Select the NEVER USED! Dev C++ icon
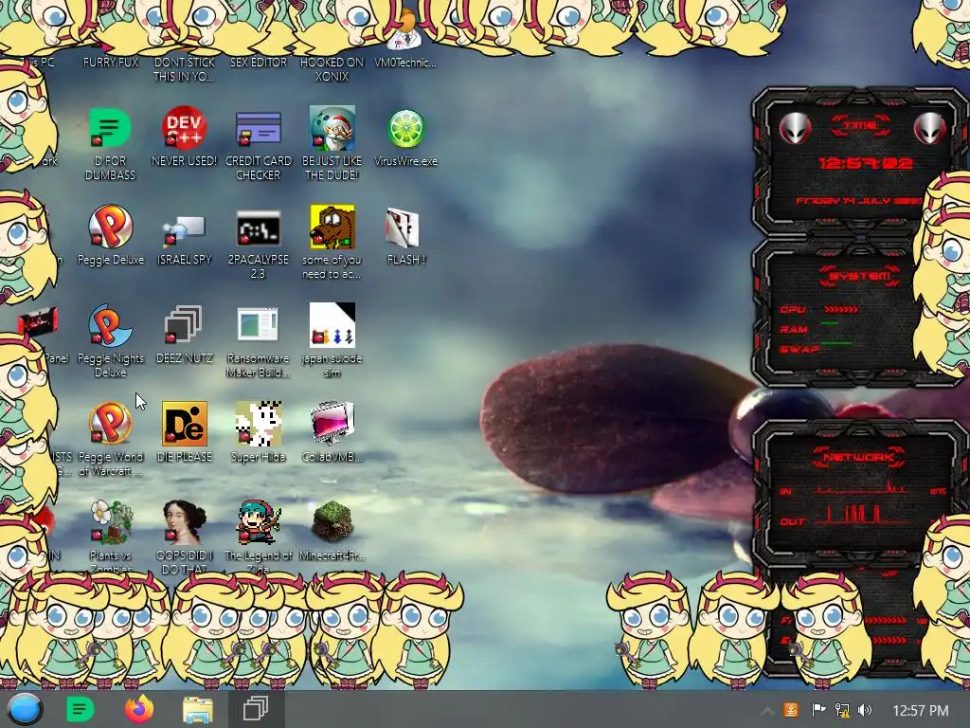 (x=184, y=129)
